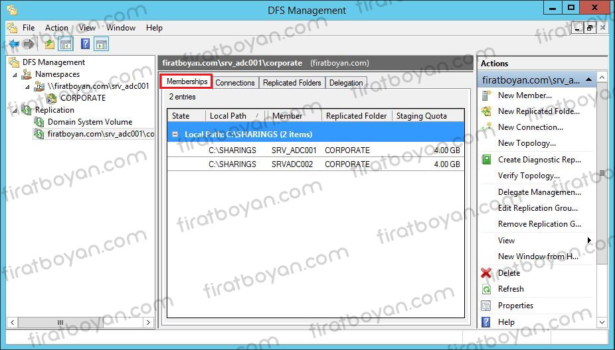
Task: Switch to the Memberships tab
Action: 187,82
